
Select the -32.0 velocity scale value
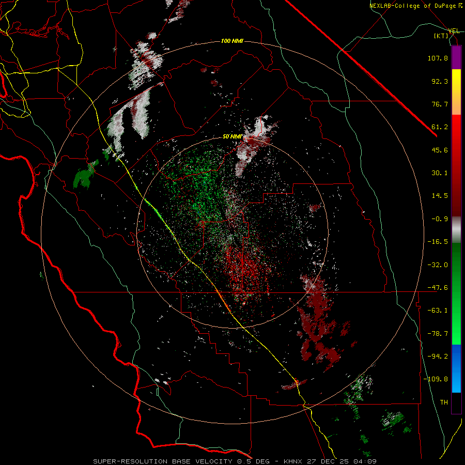click(438, 265)
